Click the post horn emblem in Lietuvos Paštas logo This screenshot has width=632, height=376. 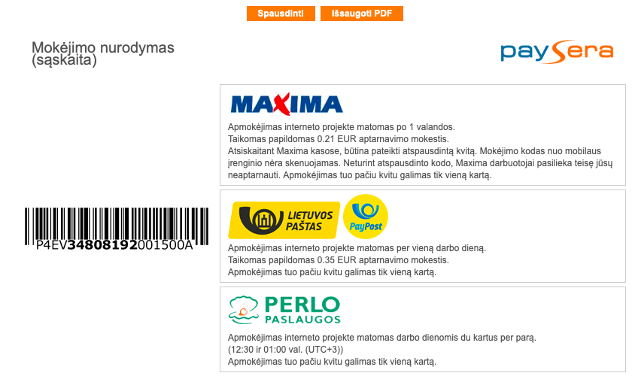(262, 220)
